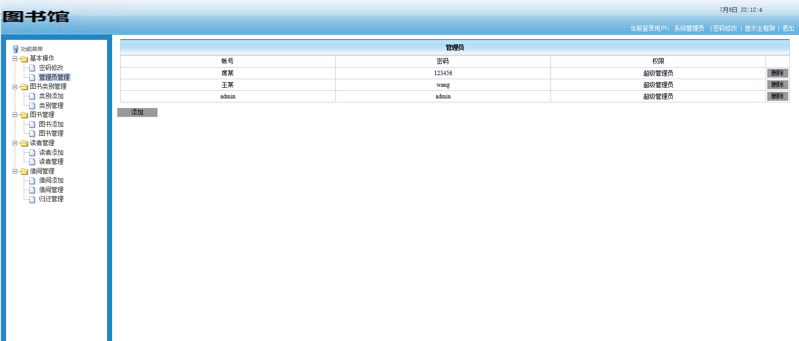Open 图书管理 leaf page
Image resolution: width=799 pixels, height=341 pixels.
[51, 134]
